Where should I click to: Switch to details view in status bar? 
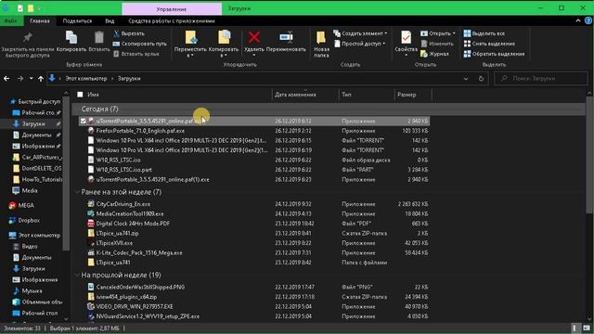575,328
